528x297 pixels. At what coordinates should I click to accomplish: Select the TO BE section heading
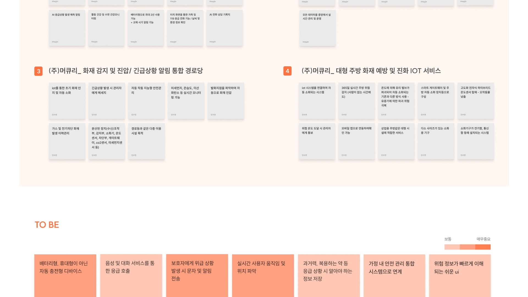47,225
